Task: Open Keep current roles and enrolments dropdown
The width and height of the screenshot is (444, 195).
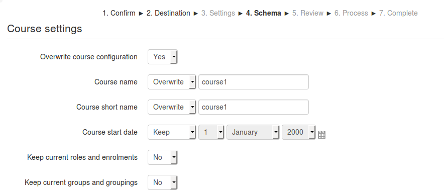Action: pyautogui.click(x=163, y=157)
